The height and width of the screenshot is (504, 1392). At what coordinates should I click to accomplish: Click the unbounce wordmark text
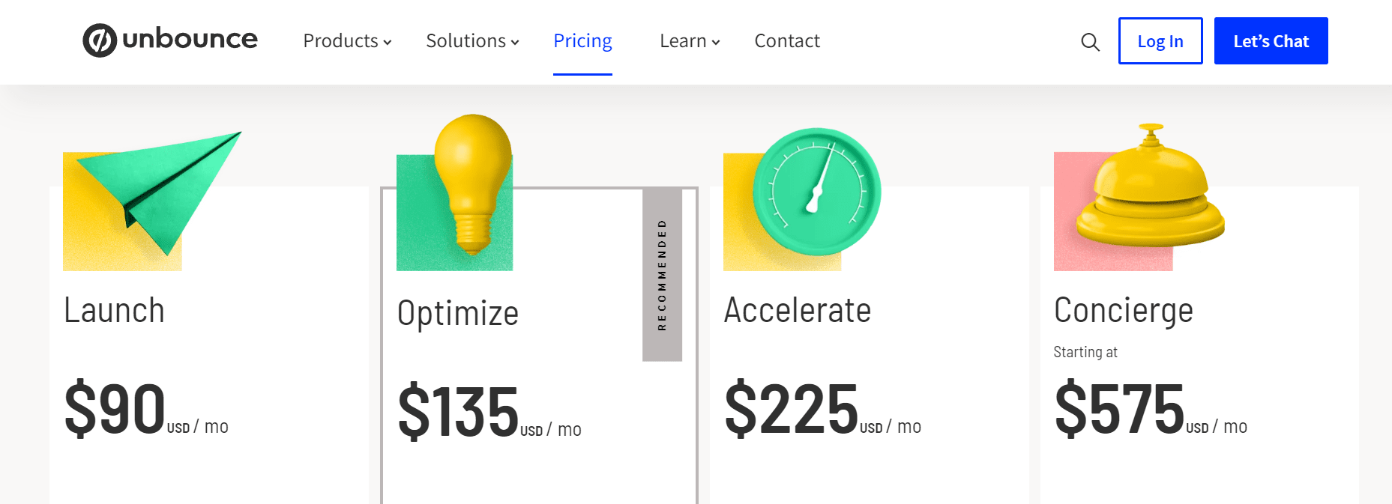click(x=190, y=39)
